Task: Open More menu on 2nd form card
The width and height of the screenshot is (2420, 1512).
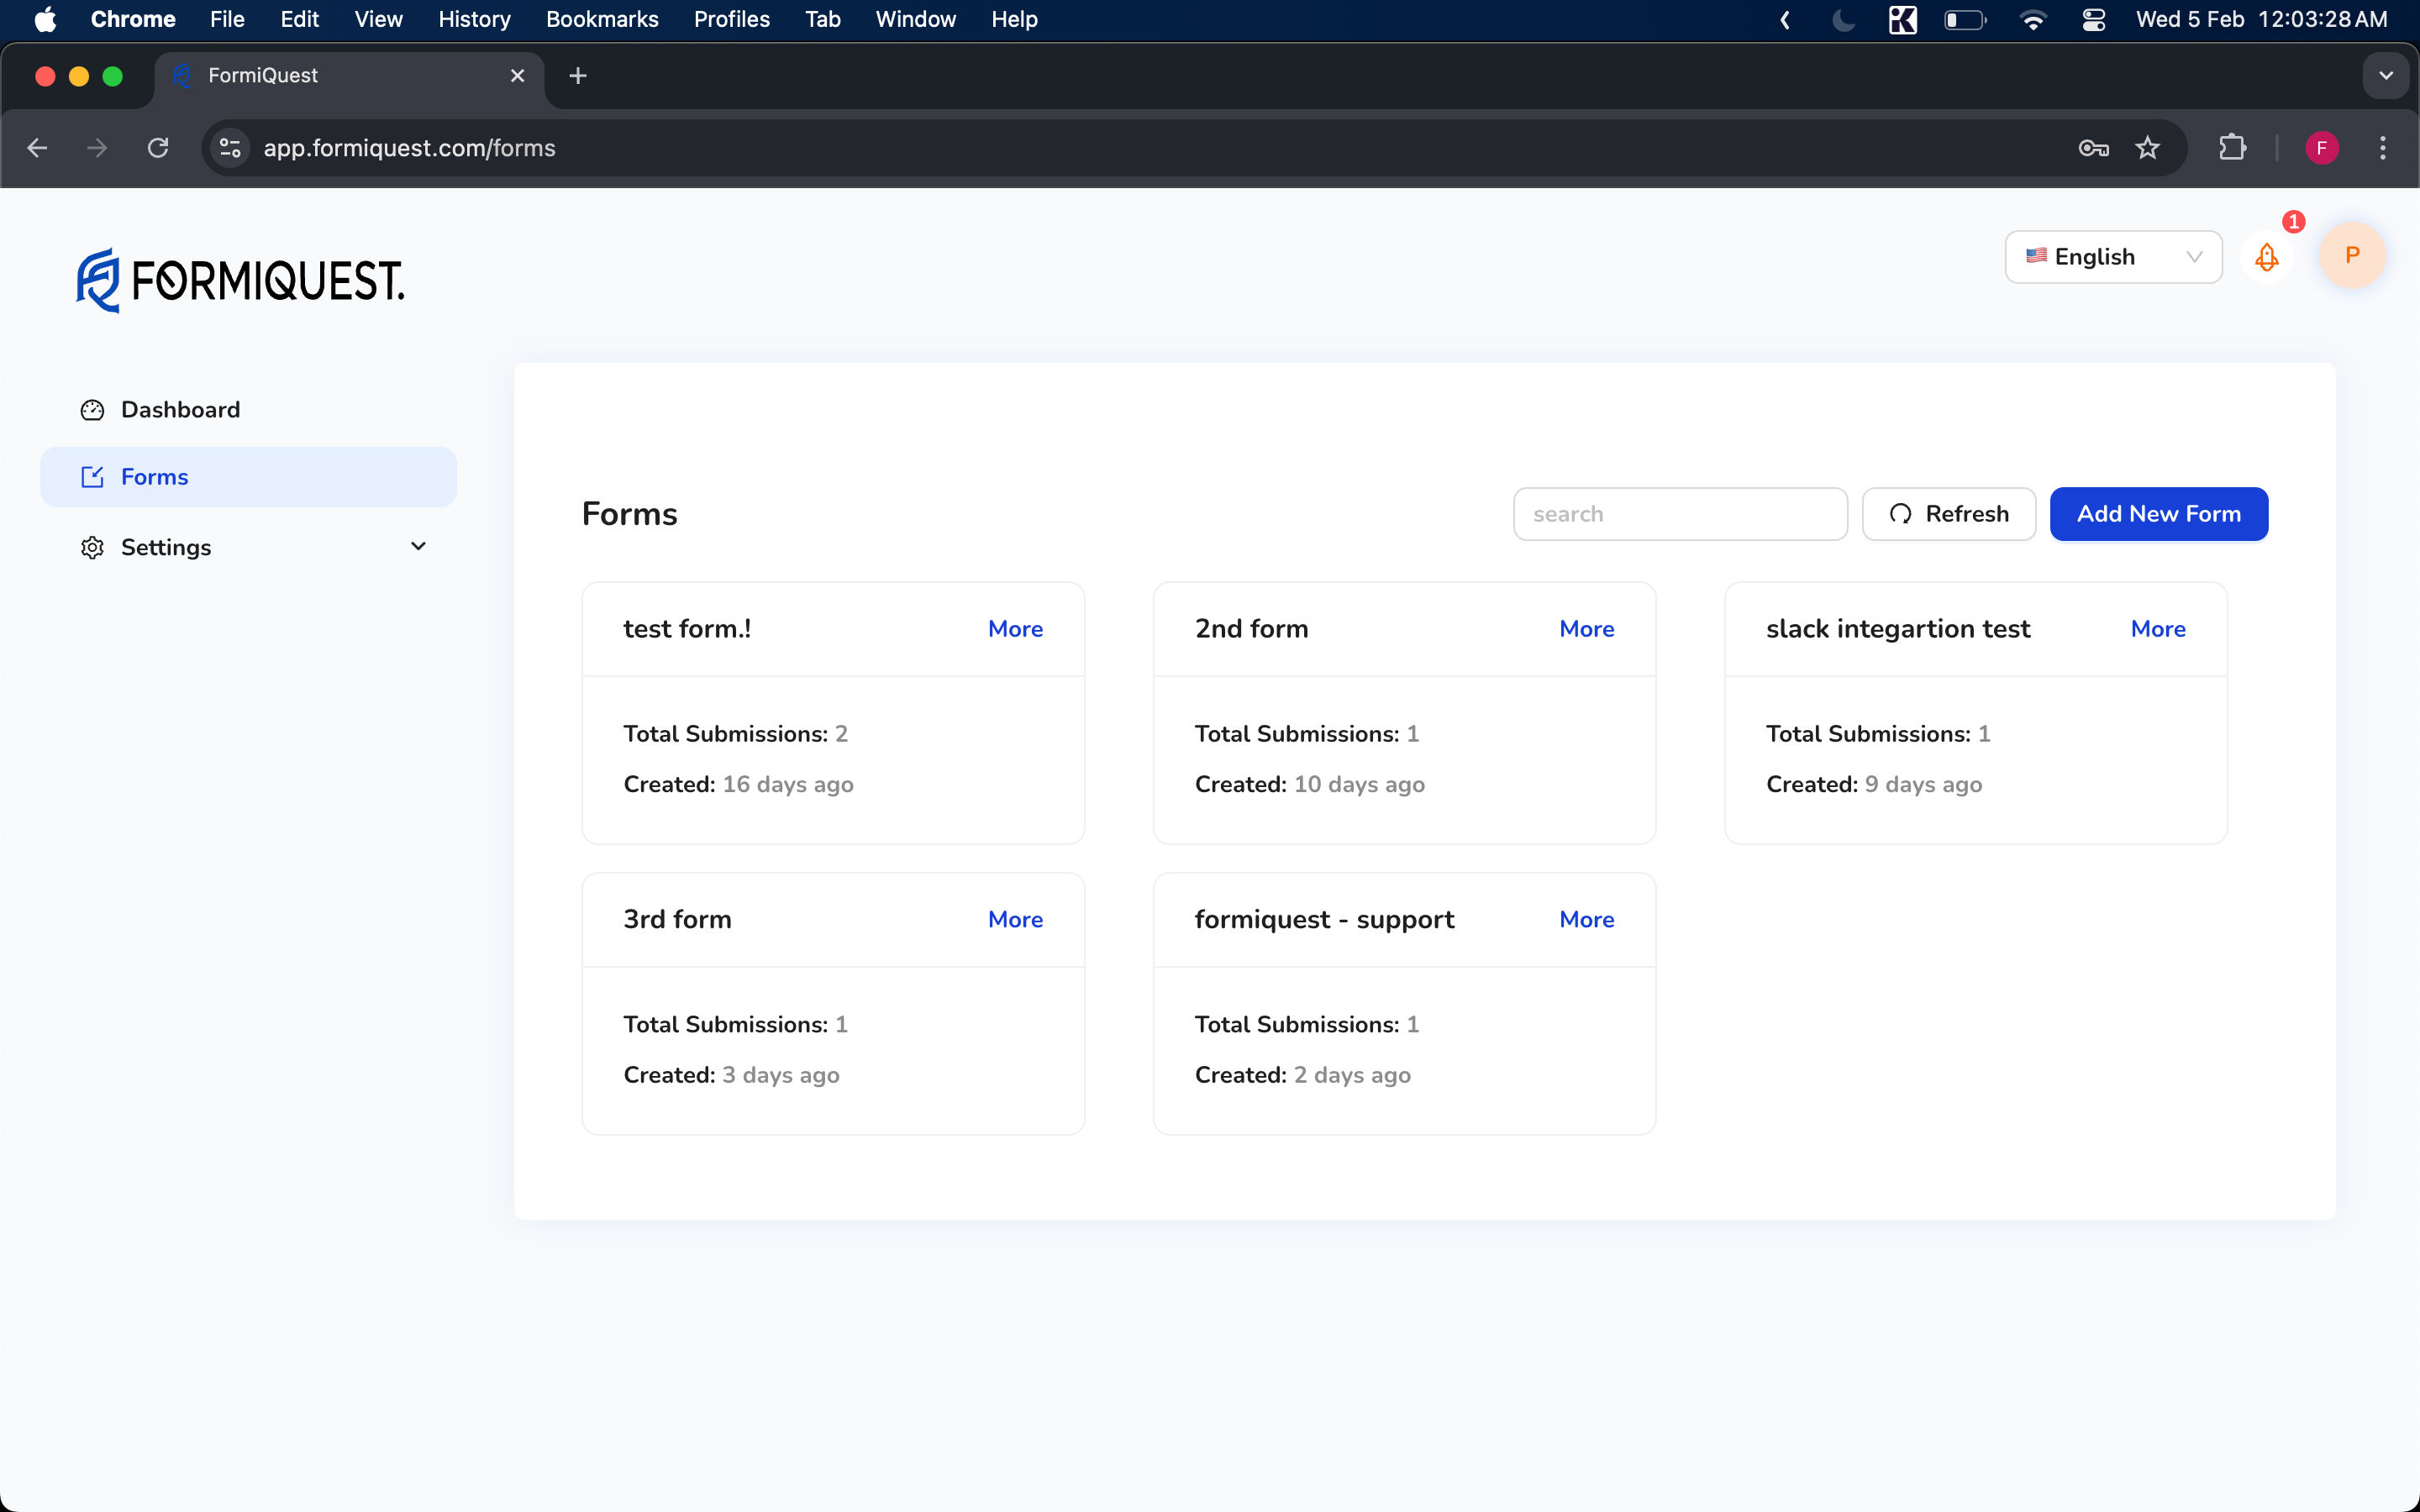Action: coord(1586,629)
